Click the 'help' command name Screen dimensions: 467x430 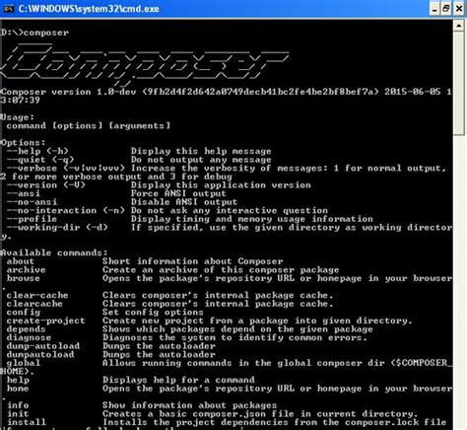pyautogui.click(x=18, y=380)
